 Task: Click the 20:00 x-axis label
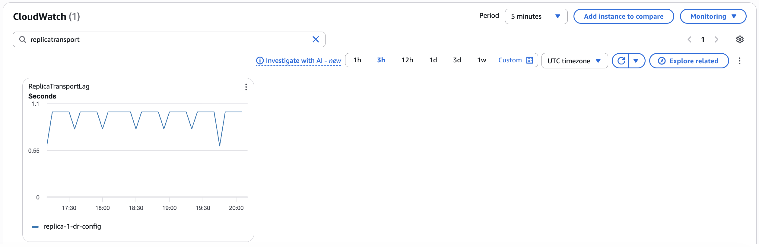coord(236,208)
